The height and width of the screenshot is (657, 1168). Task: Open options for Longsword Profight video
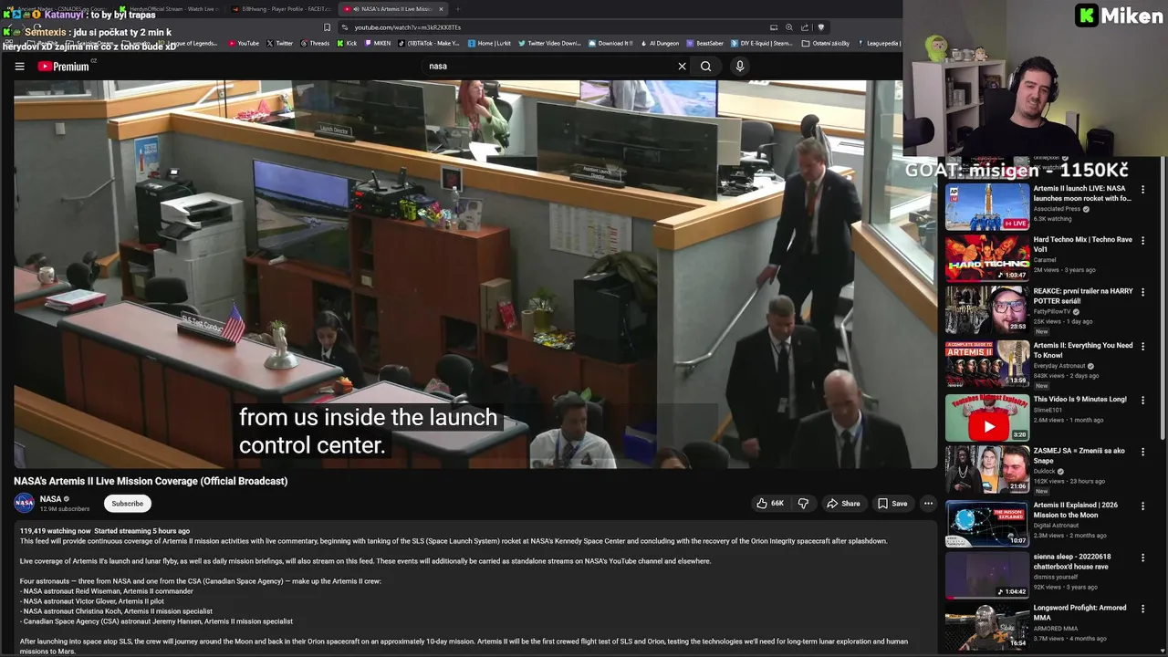point(1142,609)
